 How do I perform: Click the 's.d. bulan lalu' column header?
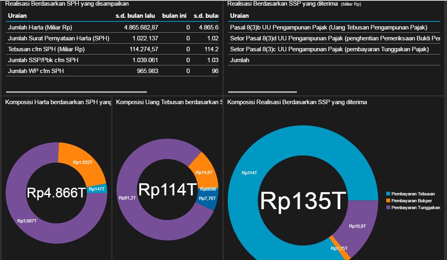[135, 16]
